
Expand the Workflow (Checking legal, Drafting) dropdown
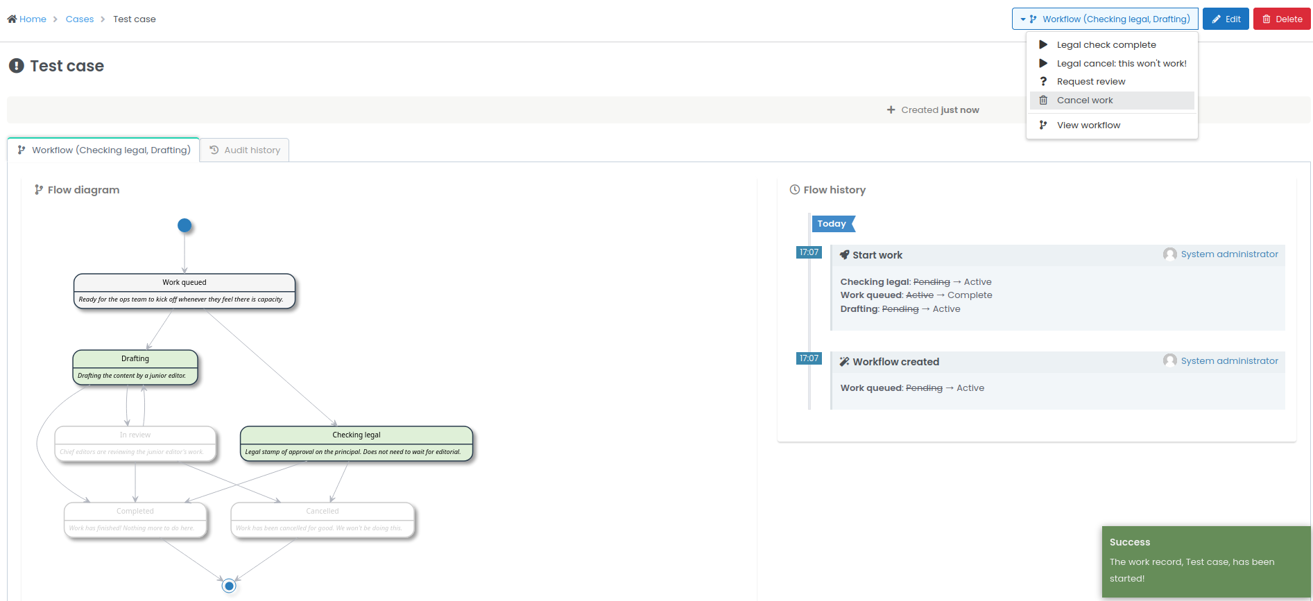1104,19
